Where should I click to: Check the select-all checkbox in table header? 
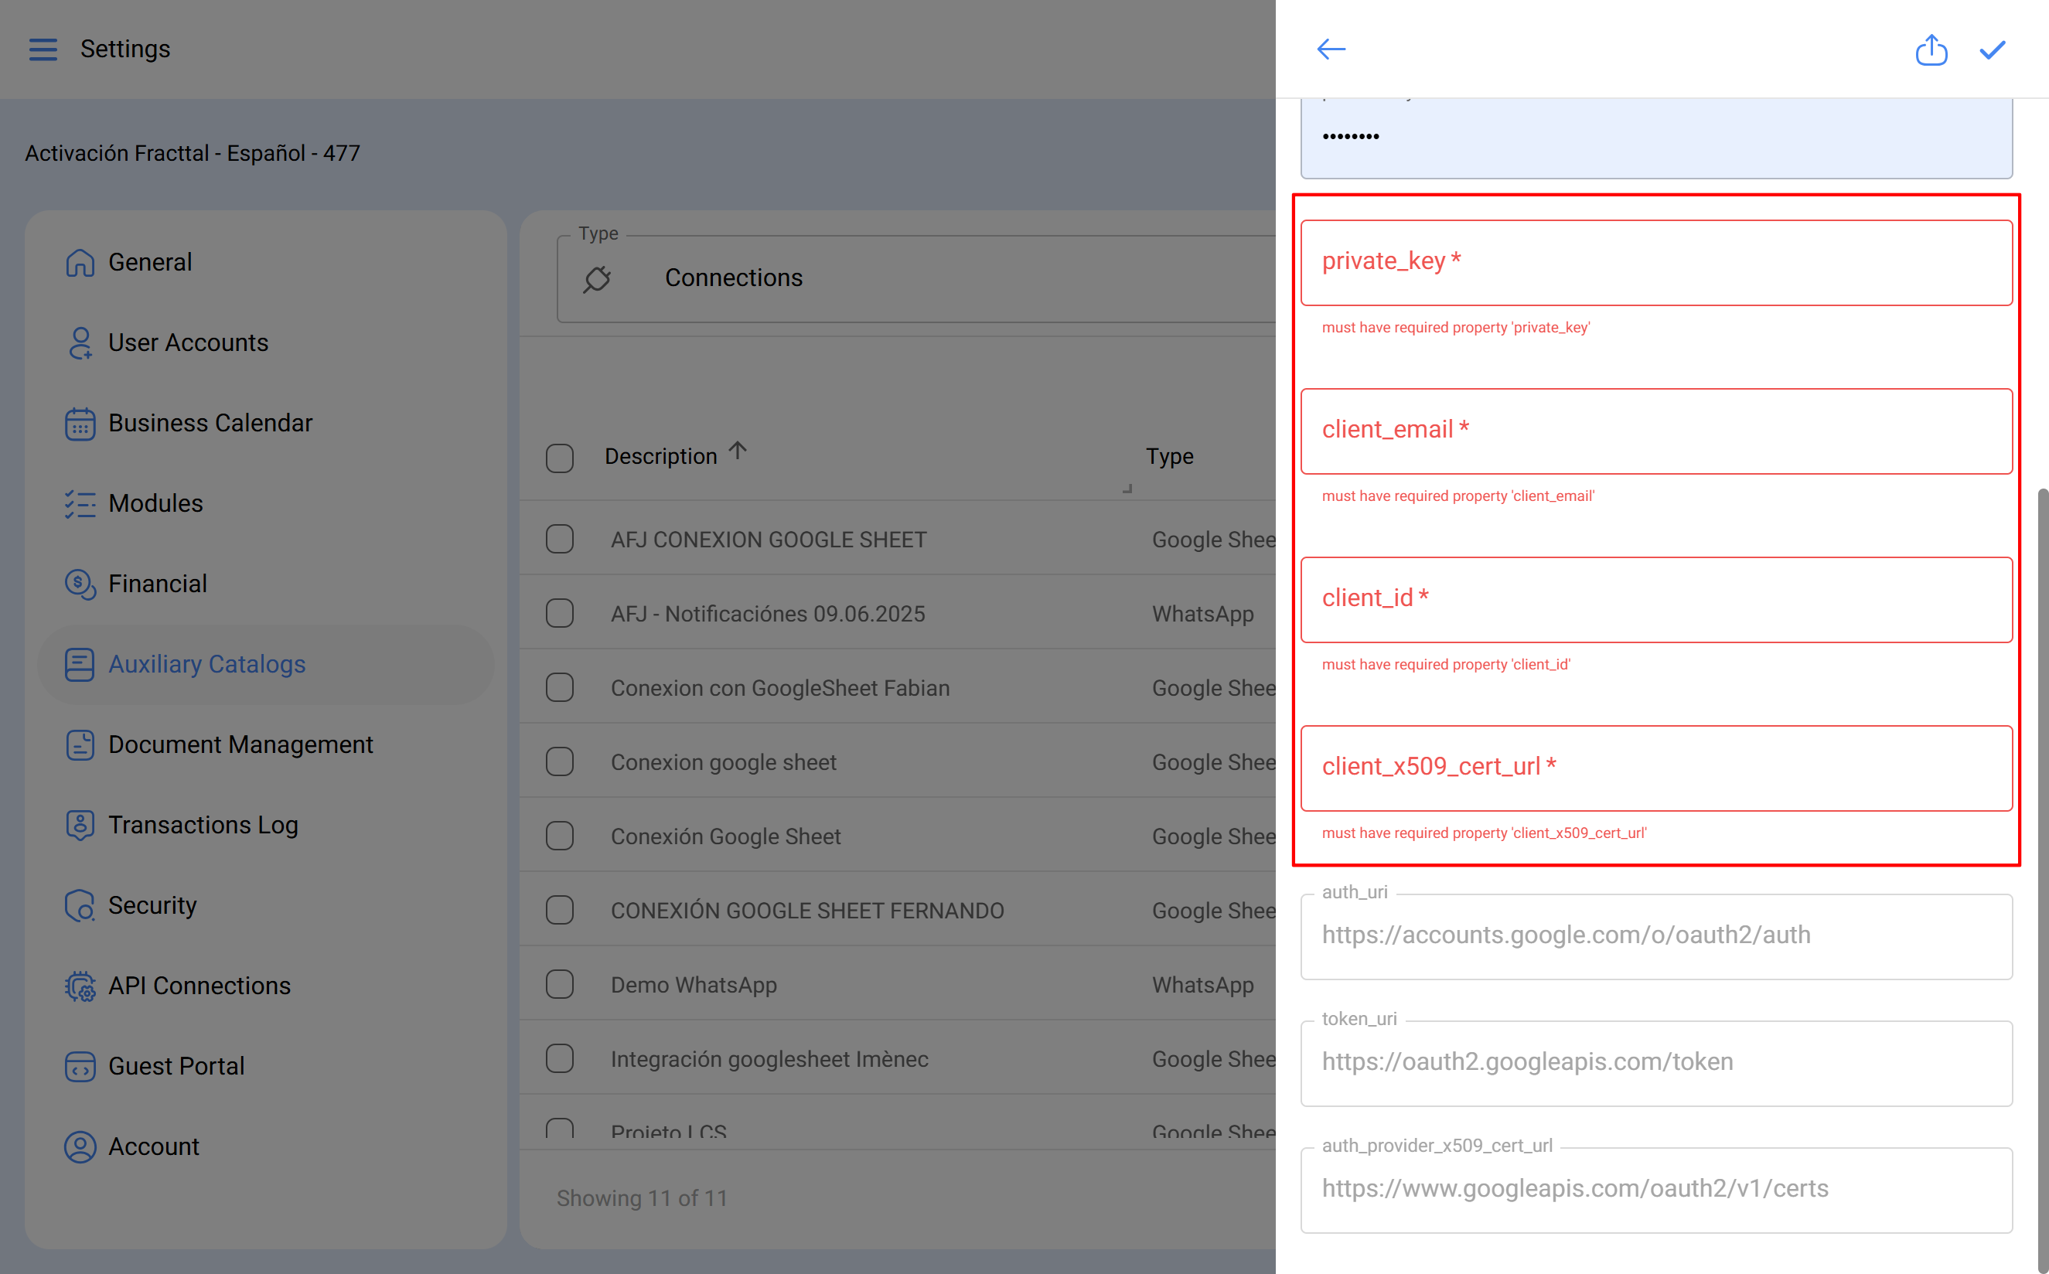560,458
